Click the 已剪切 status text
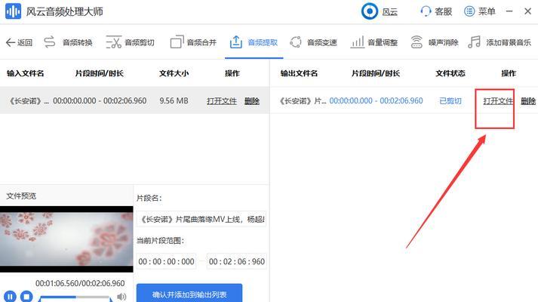 point(450,101)
